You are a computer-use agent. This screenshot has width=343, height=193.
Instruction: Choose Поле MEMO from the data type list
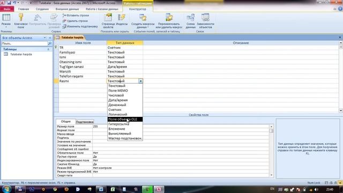125,91
